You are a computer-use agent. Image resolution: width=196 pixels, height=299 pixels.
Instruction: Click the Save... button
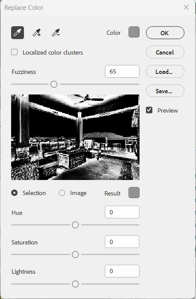pyautogui.click(x=165, y=91)
